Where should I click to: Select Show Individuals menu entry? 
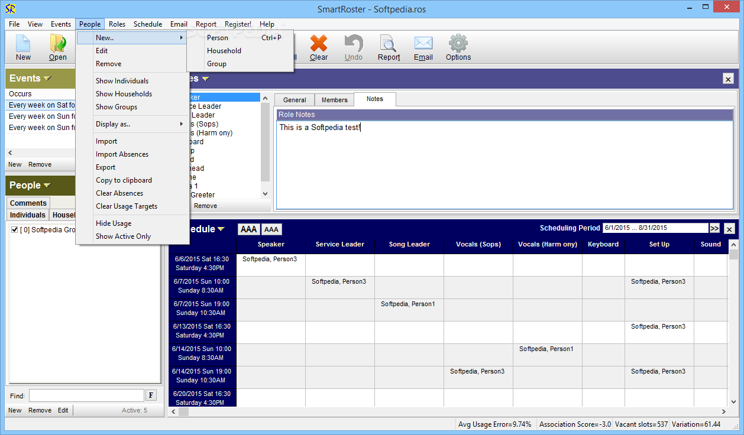[132, 80]
